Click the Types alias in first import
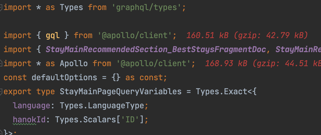This screenshot has height=135, width=321. pos(71,7)
